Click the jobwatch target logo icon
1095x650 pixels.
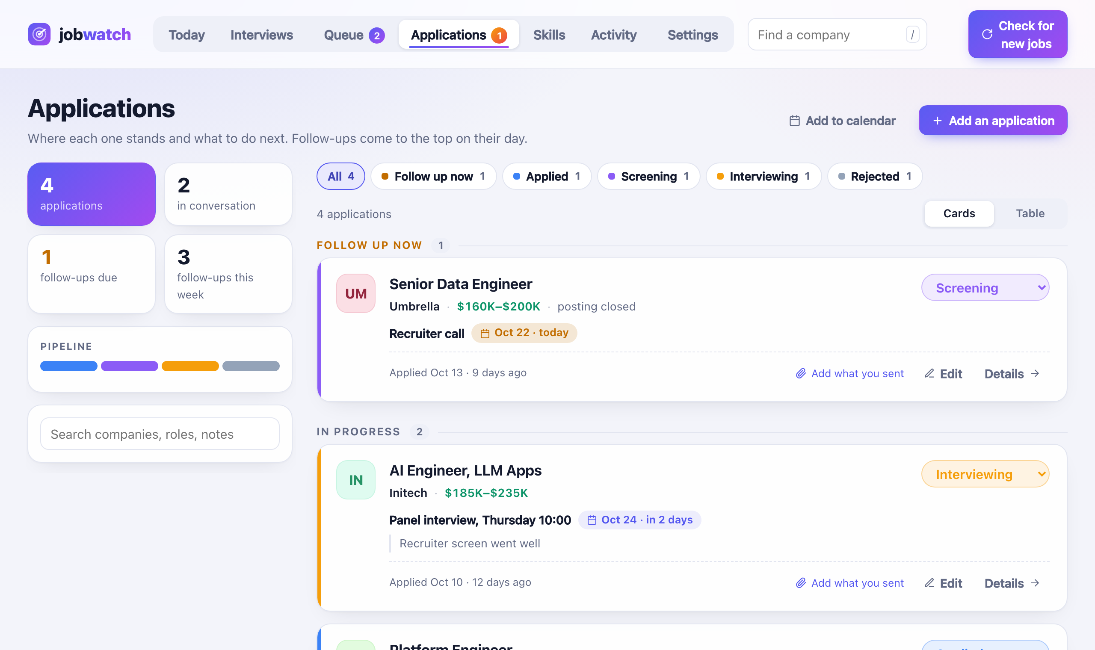[x=39, y=34]
